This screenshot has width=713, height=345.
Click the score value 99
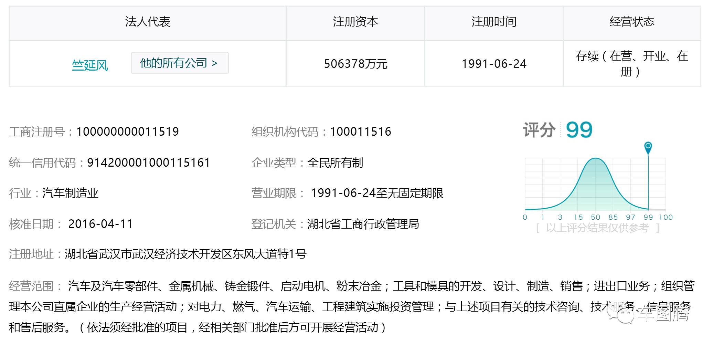[579, 130]
